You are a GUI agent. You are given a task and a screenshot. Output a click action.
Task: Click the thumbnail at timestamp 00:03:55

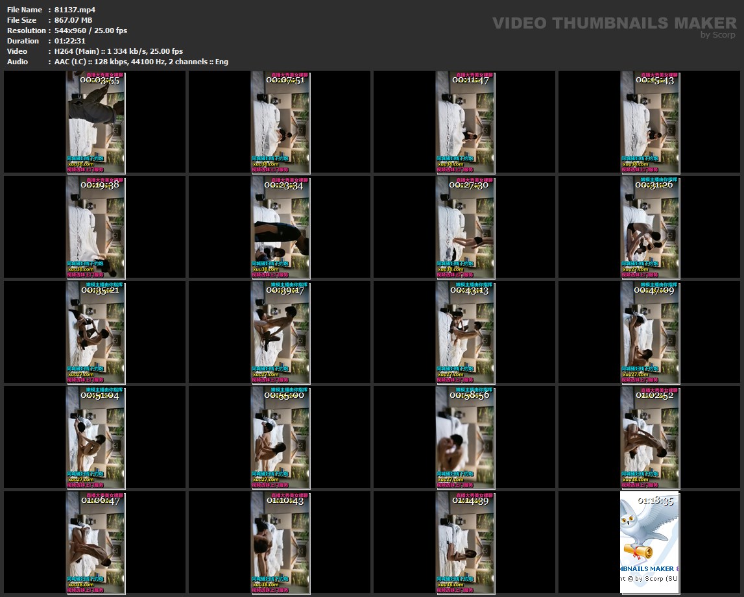95,122
